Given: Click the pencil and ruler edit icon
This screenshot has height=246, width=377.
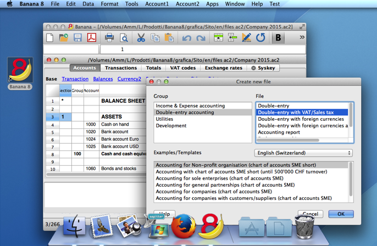Looking at the screenshot, I should 246,38.
